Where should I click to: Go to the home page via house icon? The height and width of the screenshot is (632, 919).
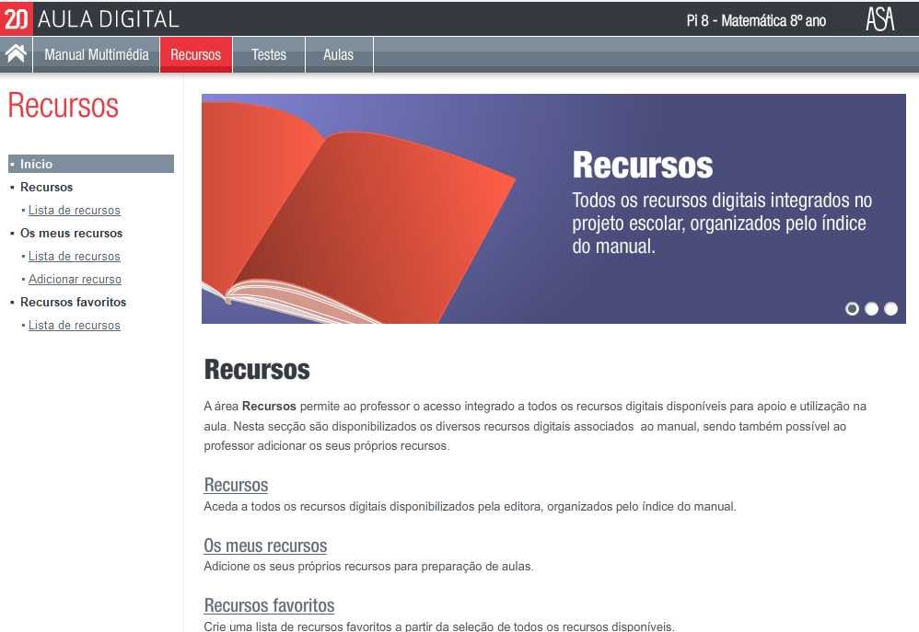pos(16,54)
